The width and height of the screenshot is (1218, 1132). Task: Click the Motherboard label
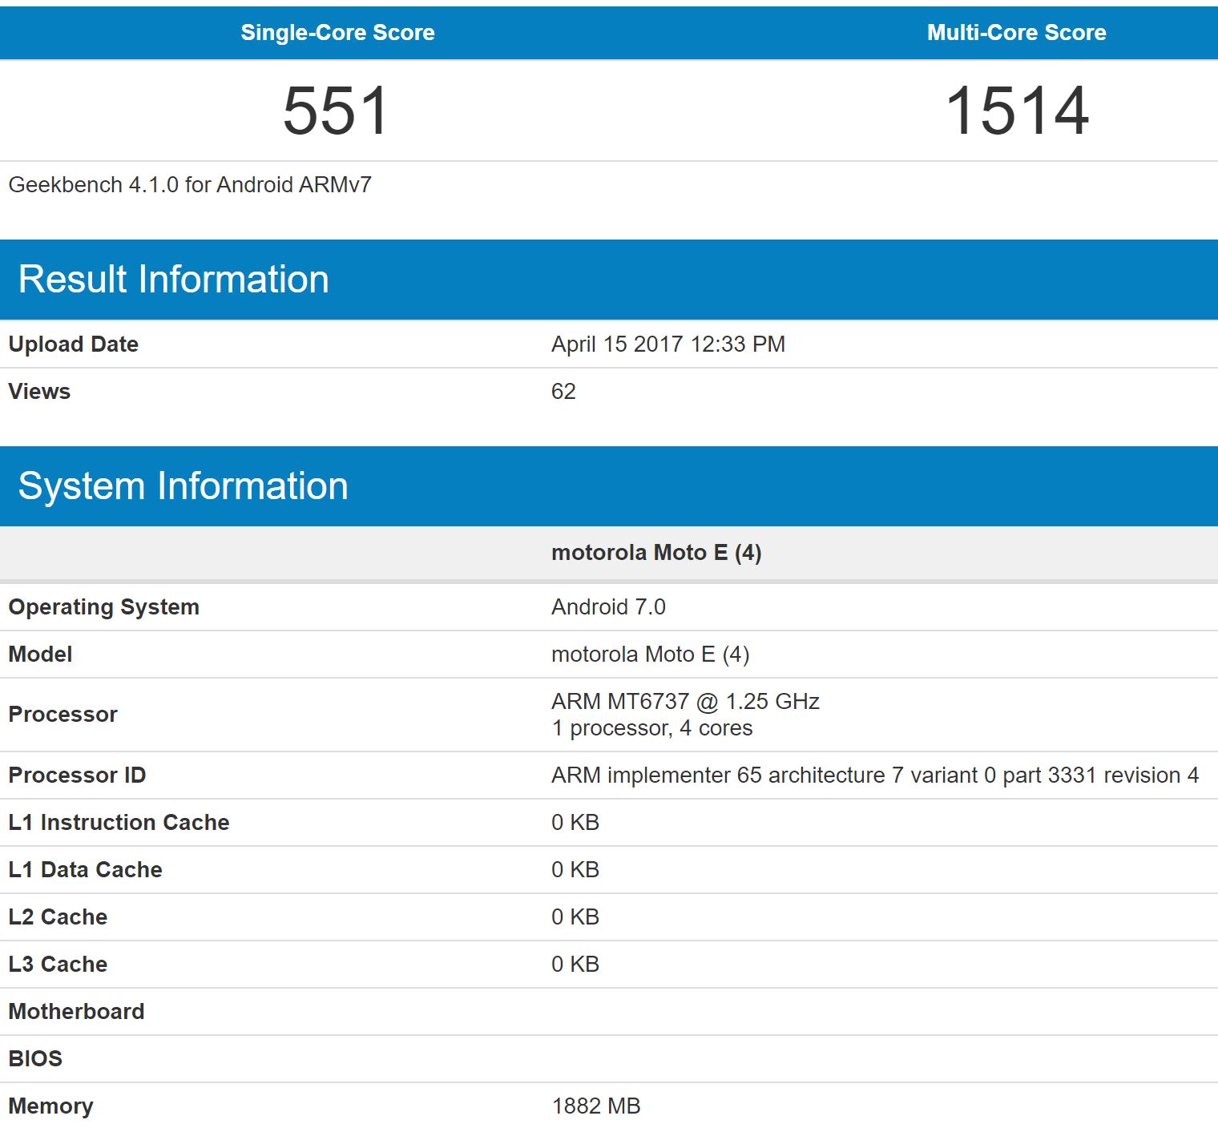76,1012
